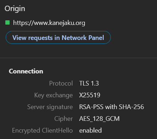Click the Key exchange label

(53, 95)
